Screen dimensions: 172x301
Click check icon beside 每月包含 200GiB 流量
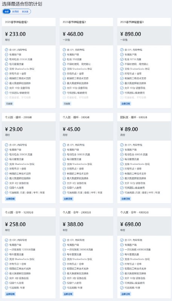(6, 155)
